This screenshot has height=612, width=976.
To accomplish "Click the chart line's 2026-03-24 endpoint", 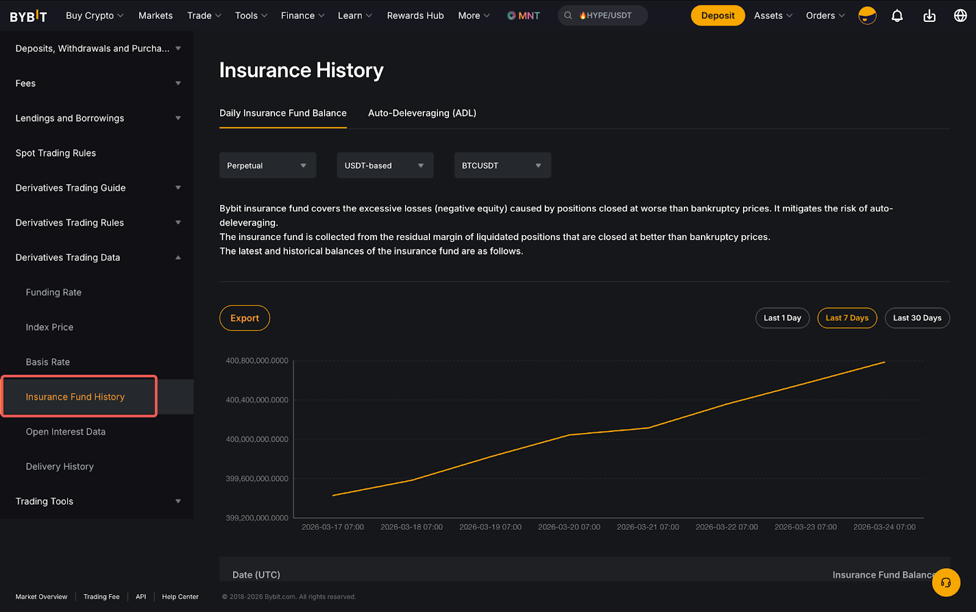I will (x=884, y=362).
